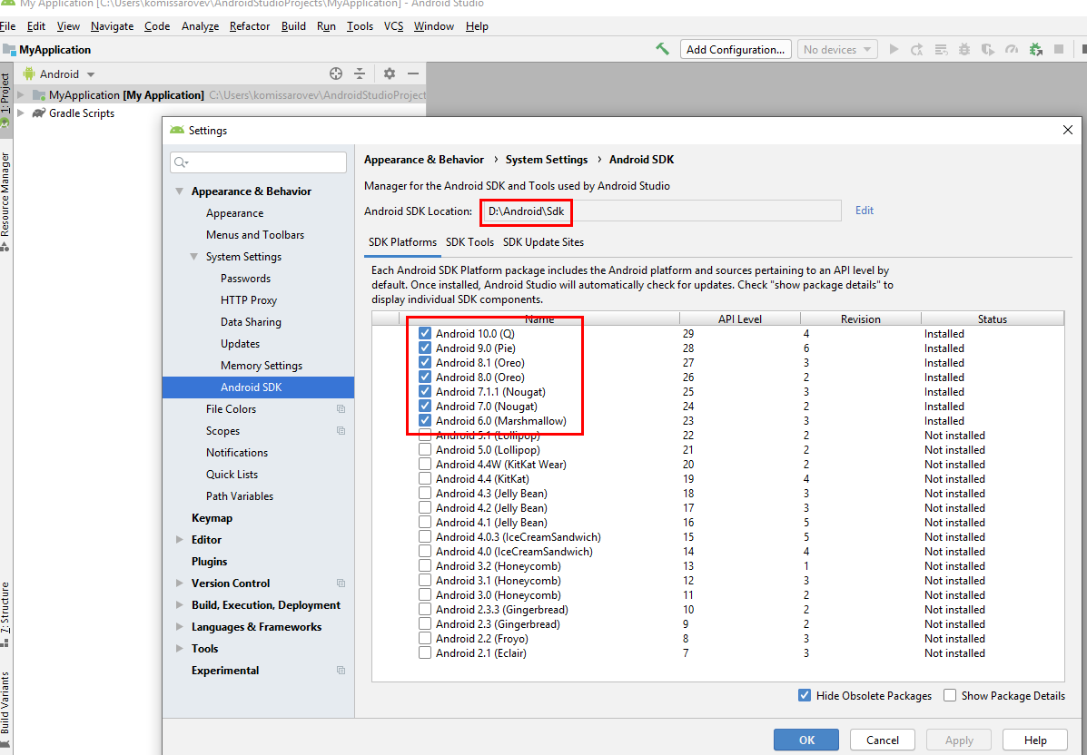Uncheck Android 10.0 (Q) platform
The image size is (1087, 755).
[425, 333]
